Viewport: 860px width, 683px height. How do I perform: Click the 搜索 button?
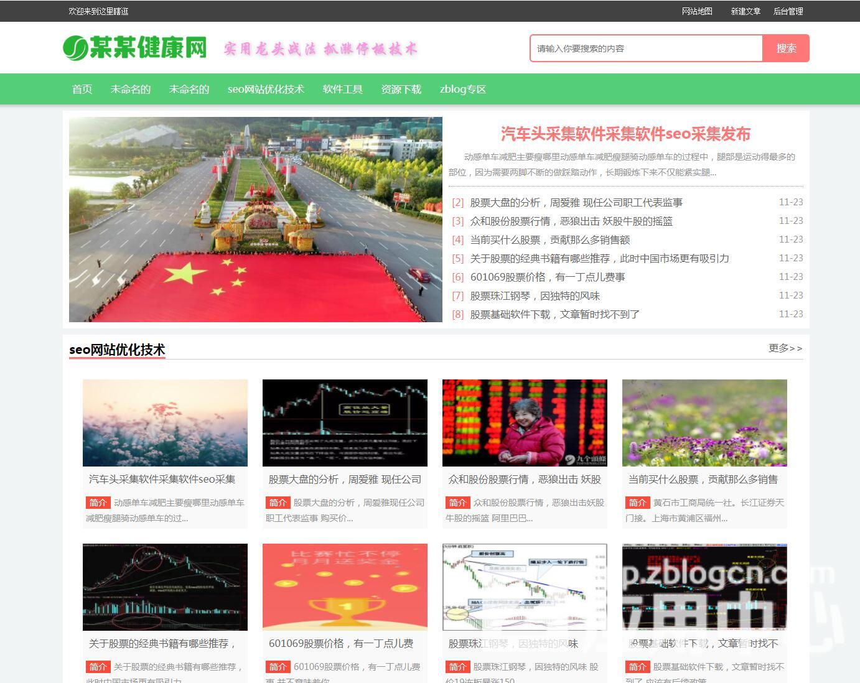[x=786, y=49]
